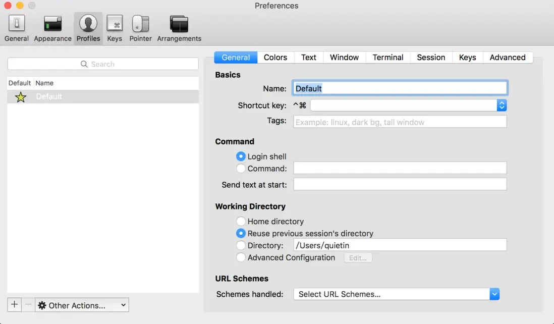Screen dimensions: 554x324
Task: Click the Directory path field /Users/quietin
Action: pyautogui.click(x=400, y=245)
